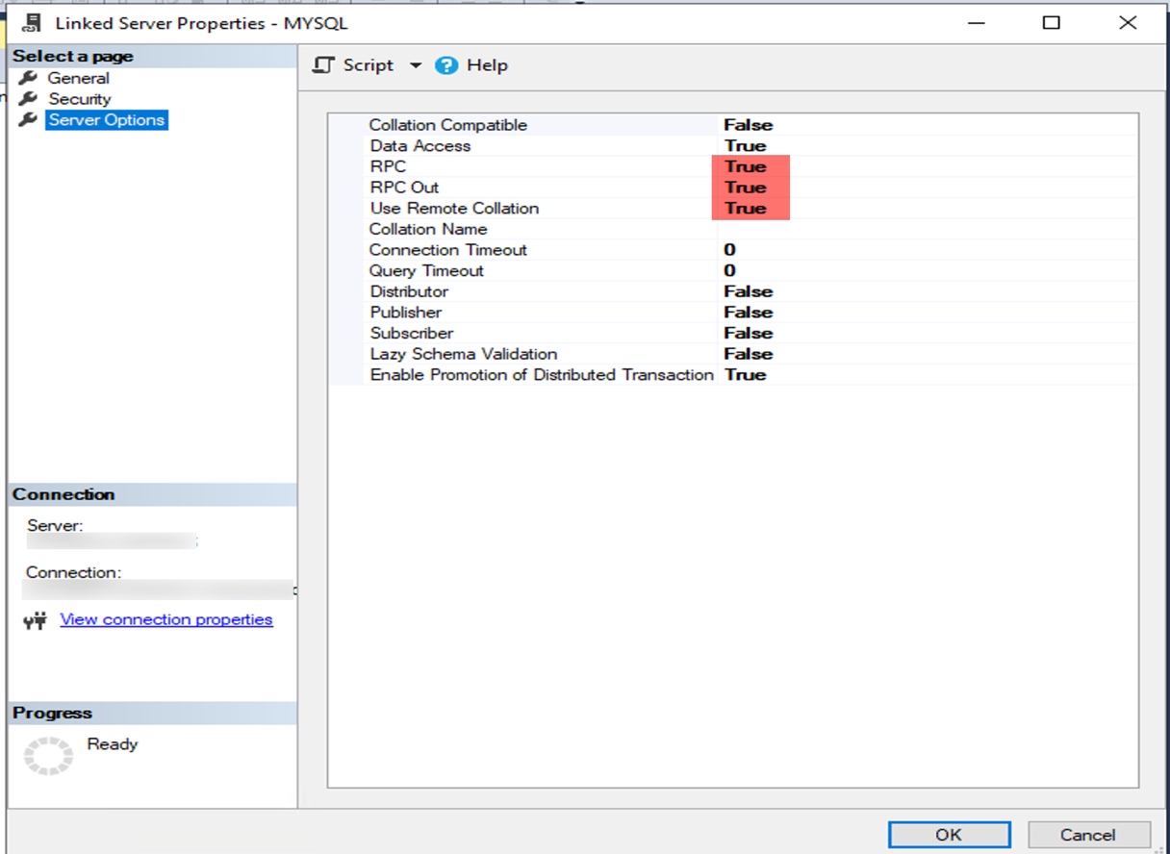Click the General page wrench icon
This screenshot has height=854, width=1170.
(29, 78)
